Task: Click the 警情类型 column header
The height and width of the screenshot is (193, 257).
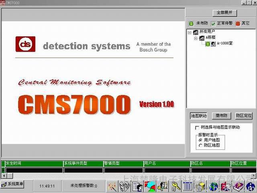Action: [x=124, y=163]
